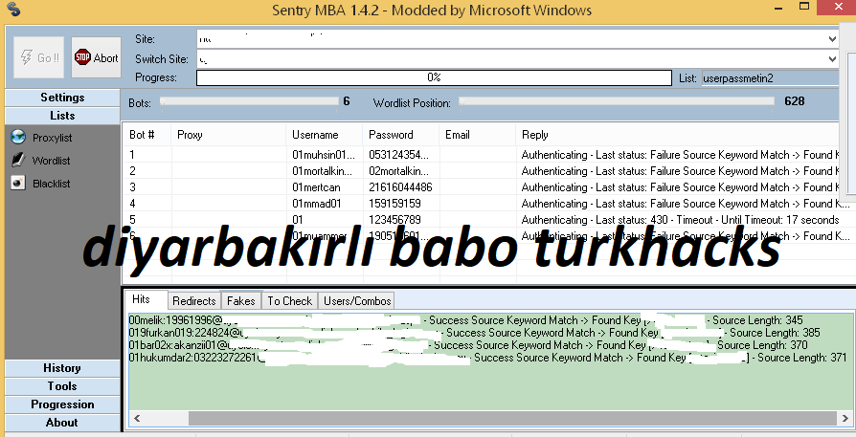Image resolution: width=856 pixels, height=437 pixels.
Task: Minimize the Sentry MBA window
Action: pos(780,8)
